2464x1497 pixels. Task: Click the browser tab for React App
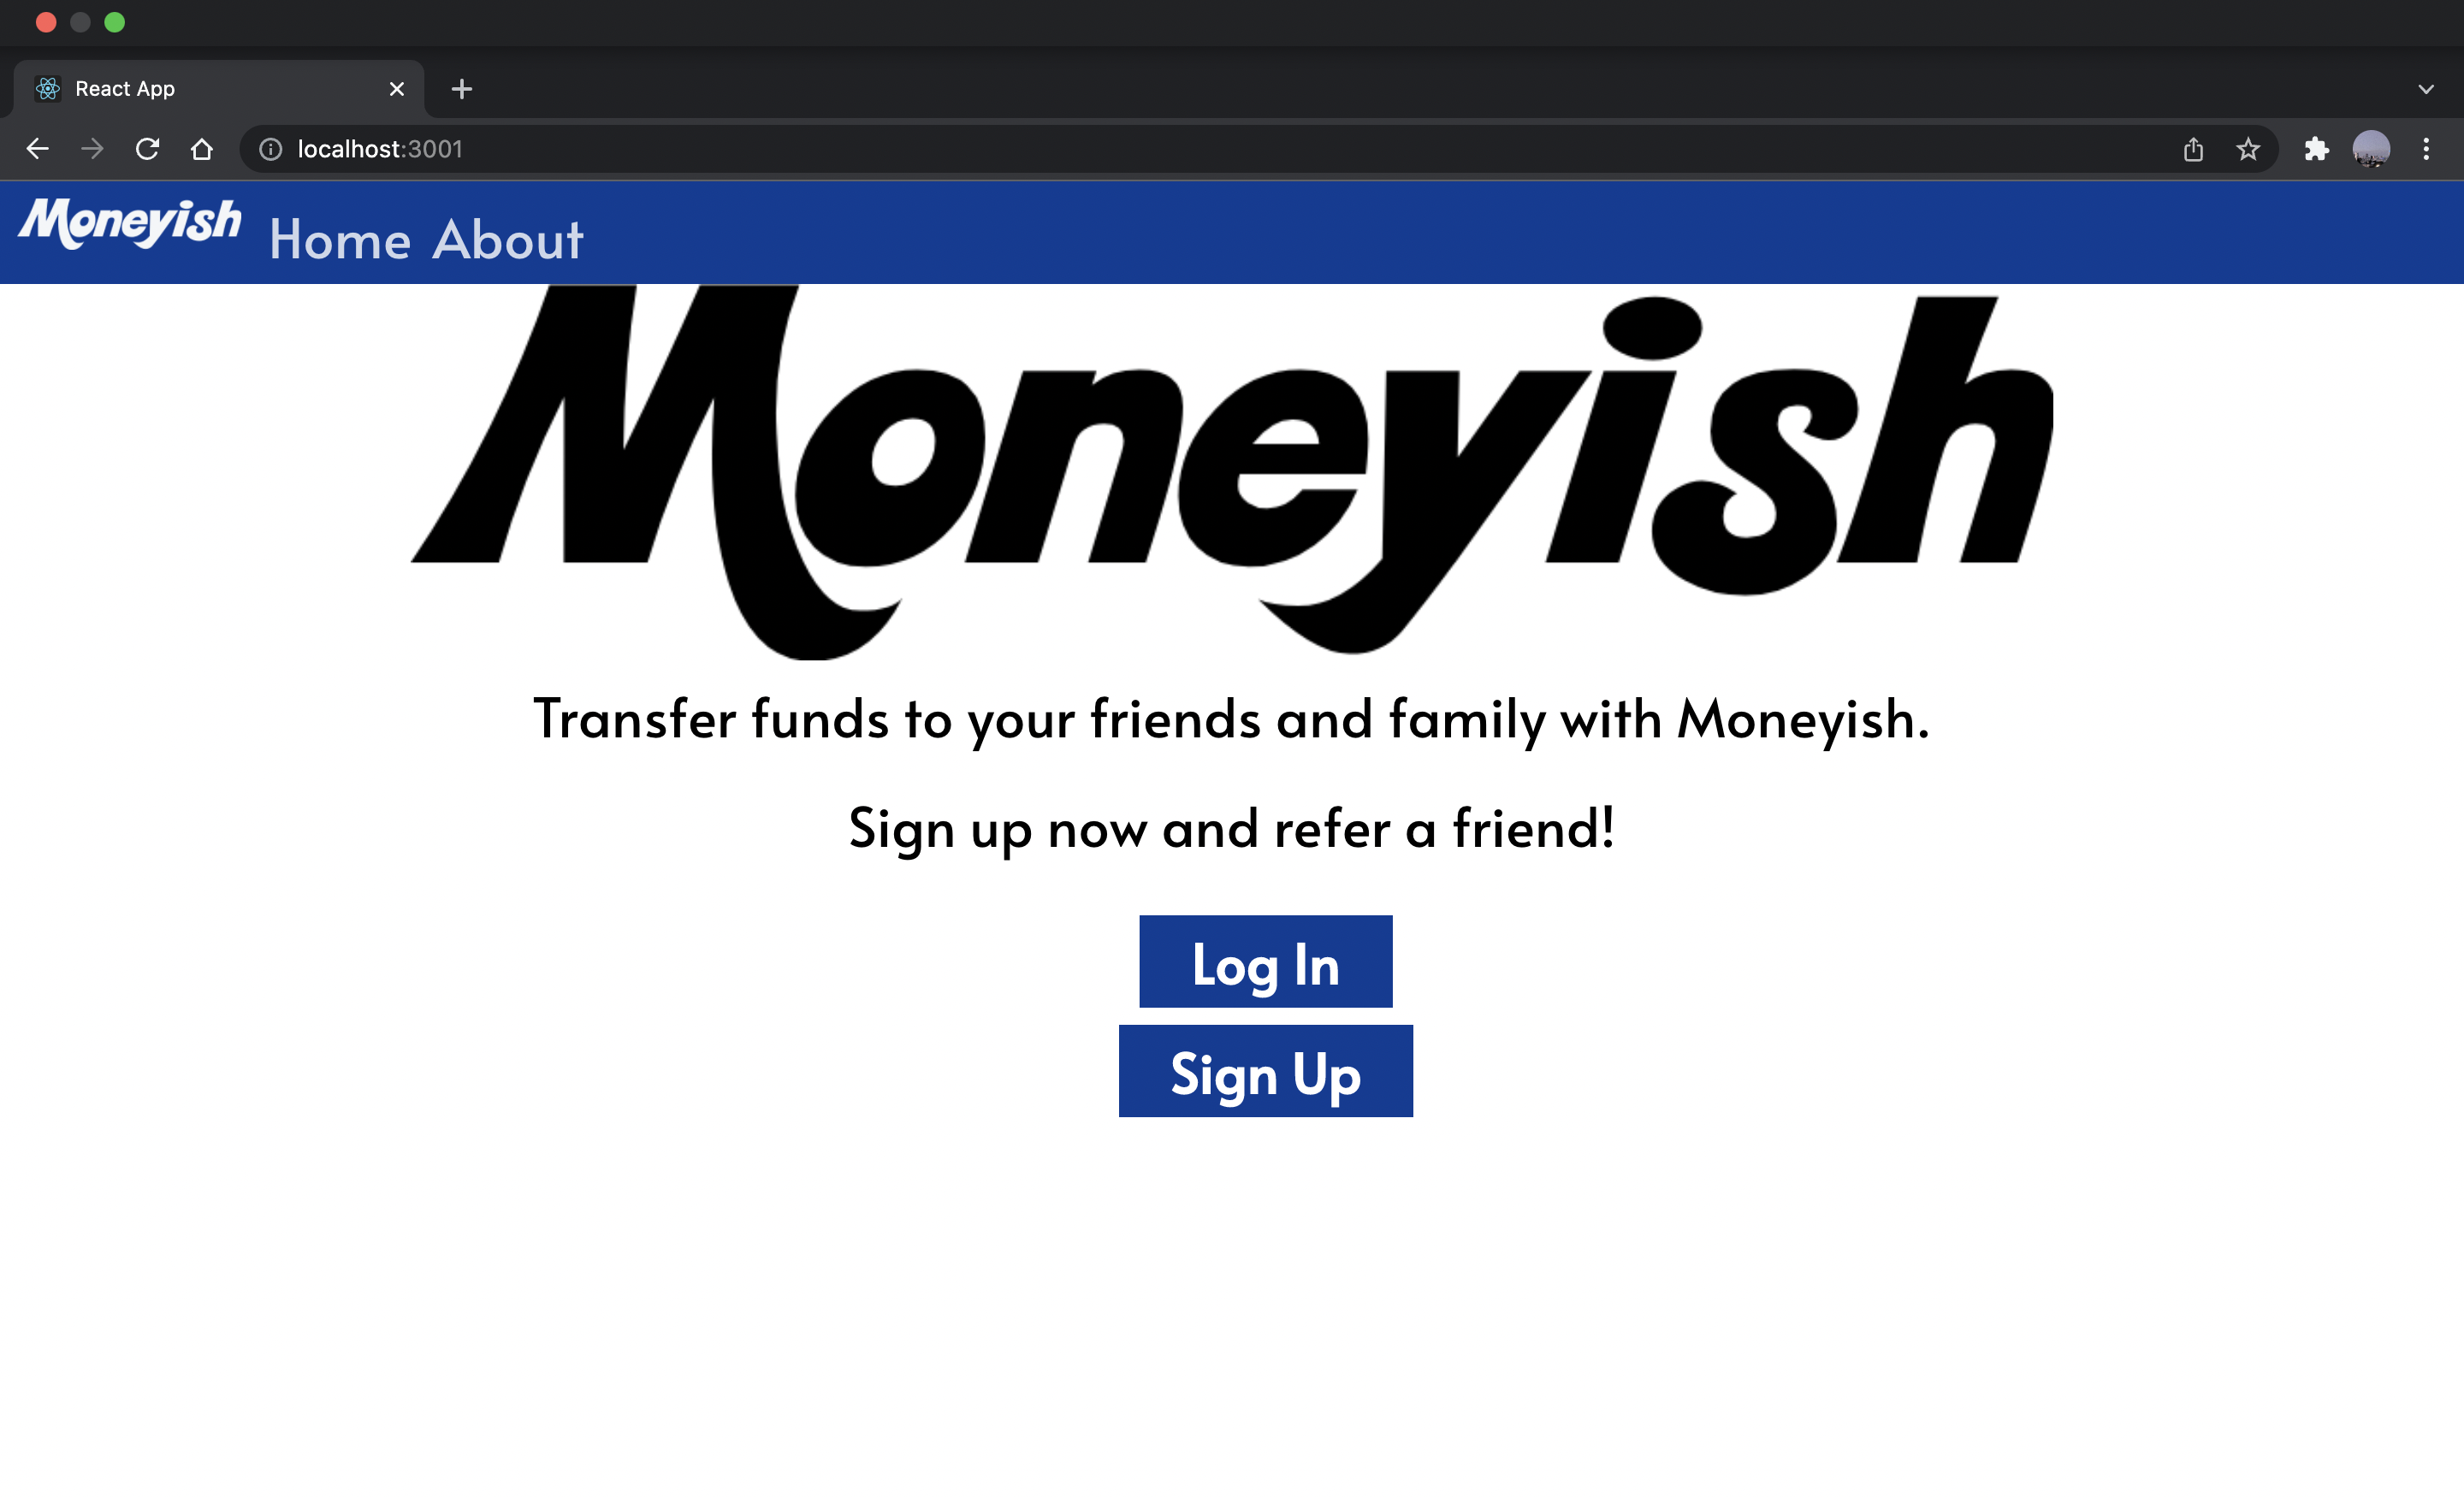pos(211,88)
